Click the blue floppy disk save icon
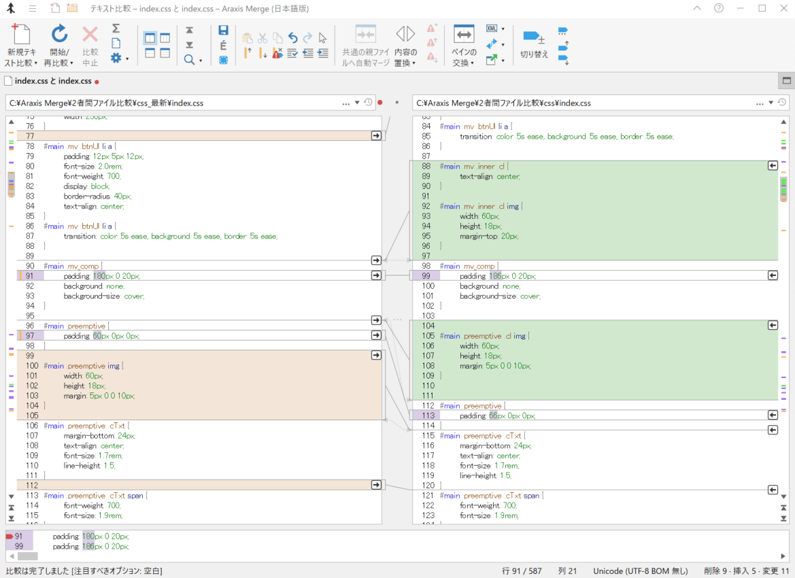This screenshot has height=578, width=795. (x=223, y=31)
